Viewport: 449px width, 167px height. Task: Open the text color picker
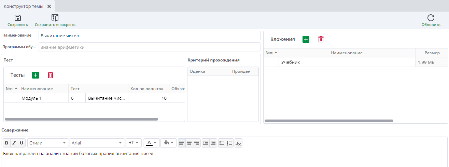click(152, 143)
